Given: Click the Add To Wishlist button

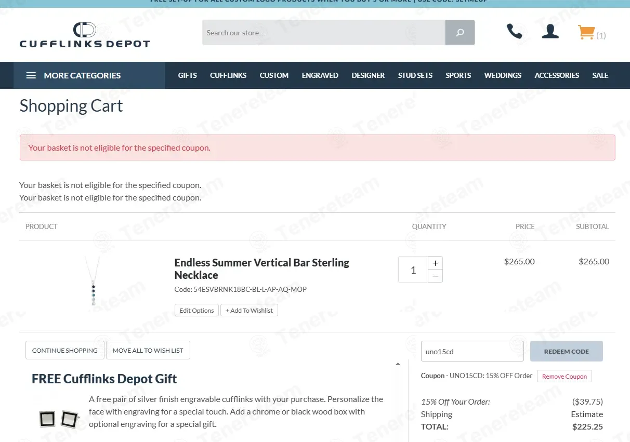Looking at the screenshot, I should point(249,310).
